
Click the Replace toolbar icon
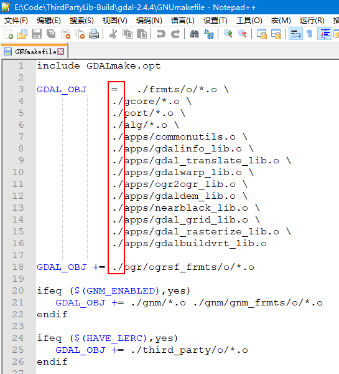pyautogui.click(x=209, y=34)
